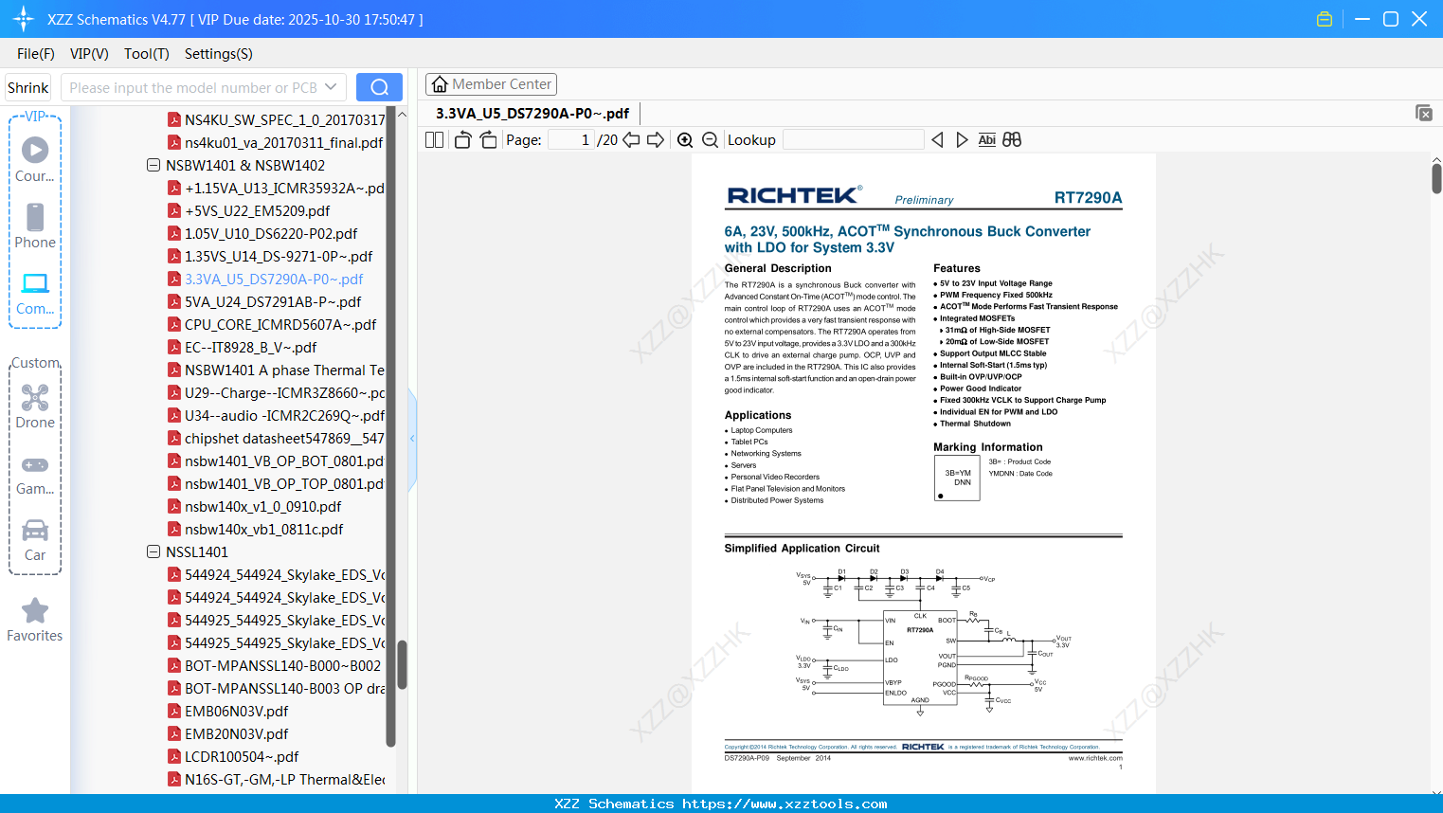
Task: Click the binoculars search icon
Action: 1012,140
